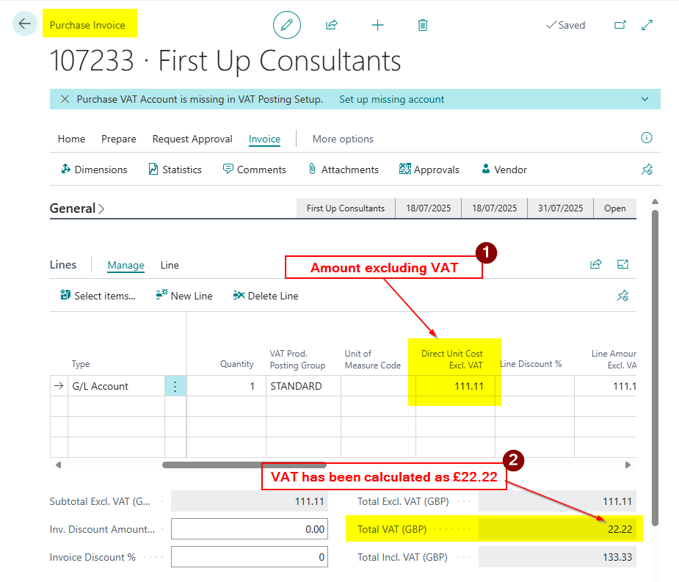Viewport: 679px width, 582px height.
Task: Click the back arrow button
Action: (25, 24)
